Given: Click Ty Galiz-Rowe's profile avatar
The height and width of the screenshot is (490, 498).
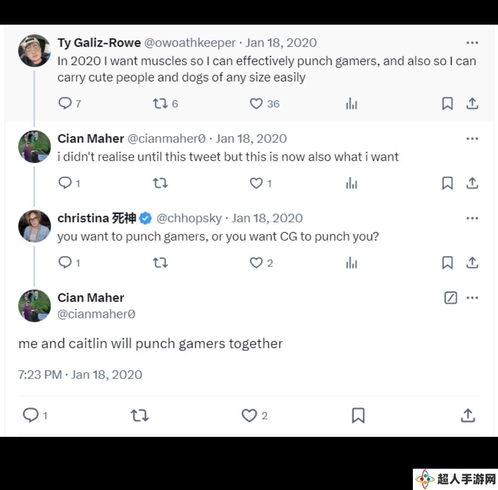Looking at the screenshot, I should point(34,51).
